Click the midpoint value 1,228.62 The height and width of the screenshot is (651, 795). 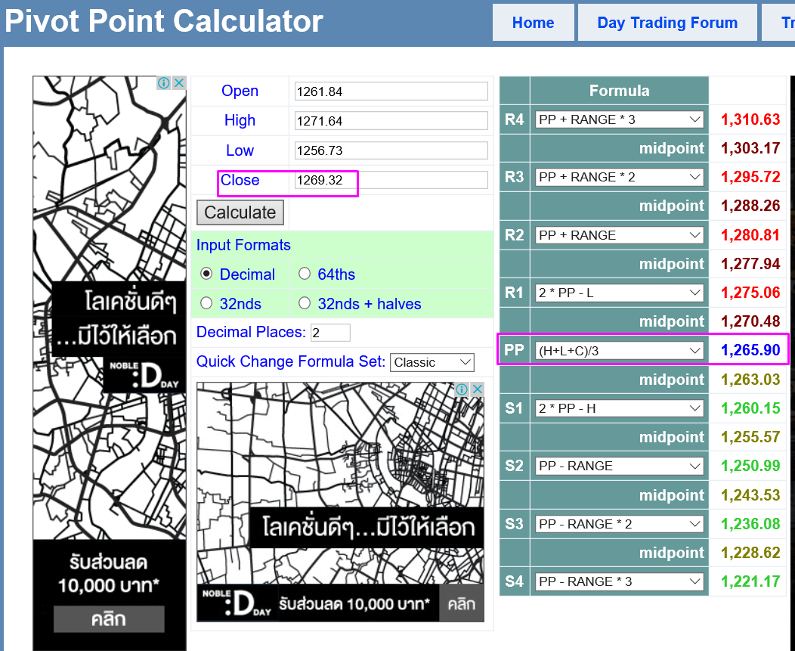(x=750, y=553)
